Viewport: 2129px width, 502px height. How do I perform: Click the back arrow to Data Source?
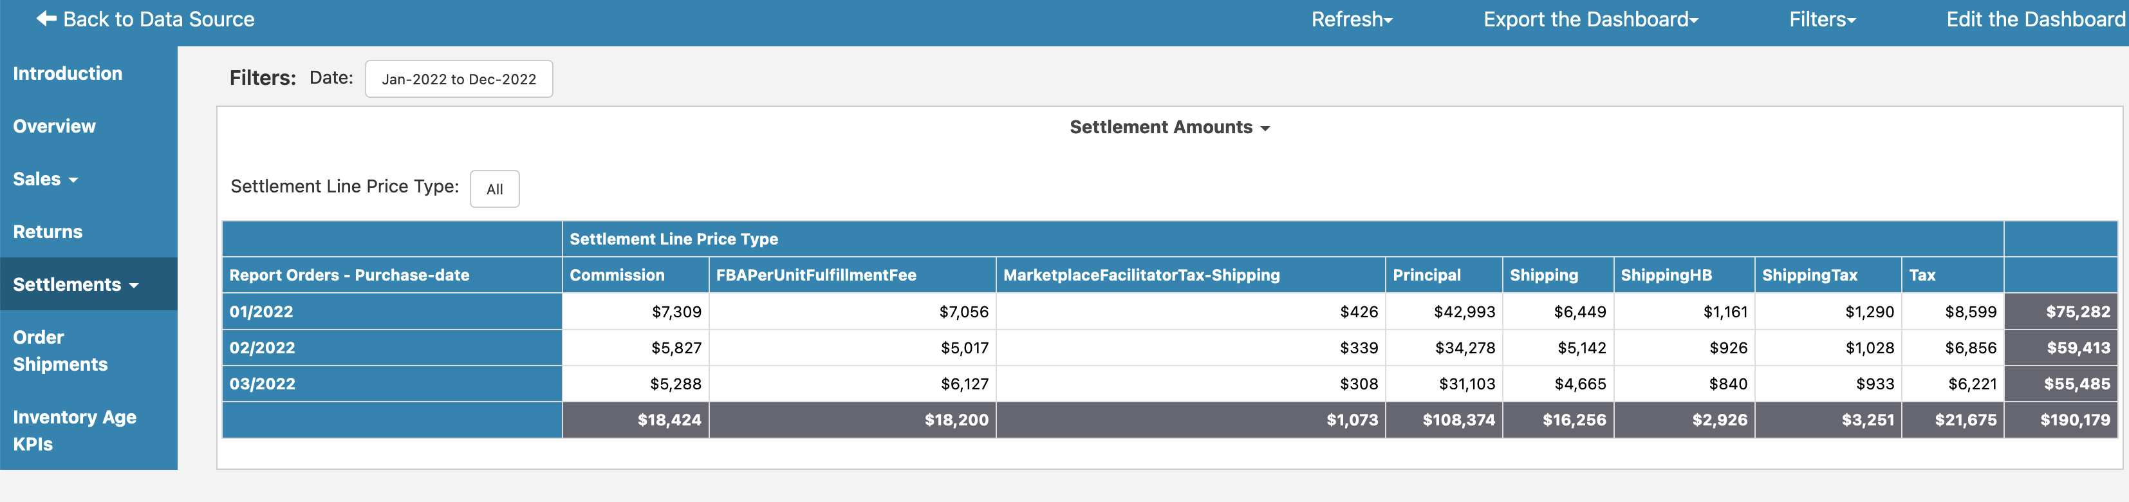46,18
